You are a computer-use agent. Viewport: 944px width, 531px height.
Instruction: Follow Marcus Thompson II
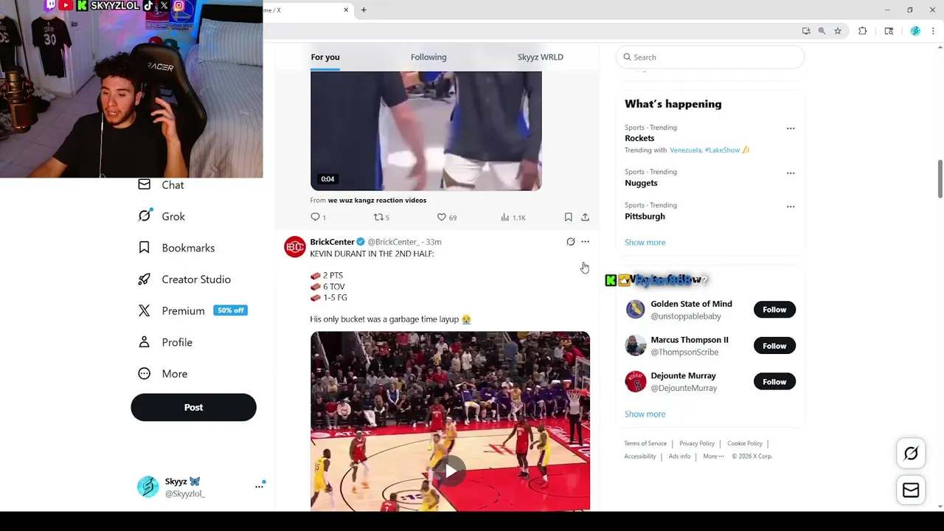pyautogui.click(x=774, y=346)
